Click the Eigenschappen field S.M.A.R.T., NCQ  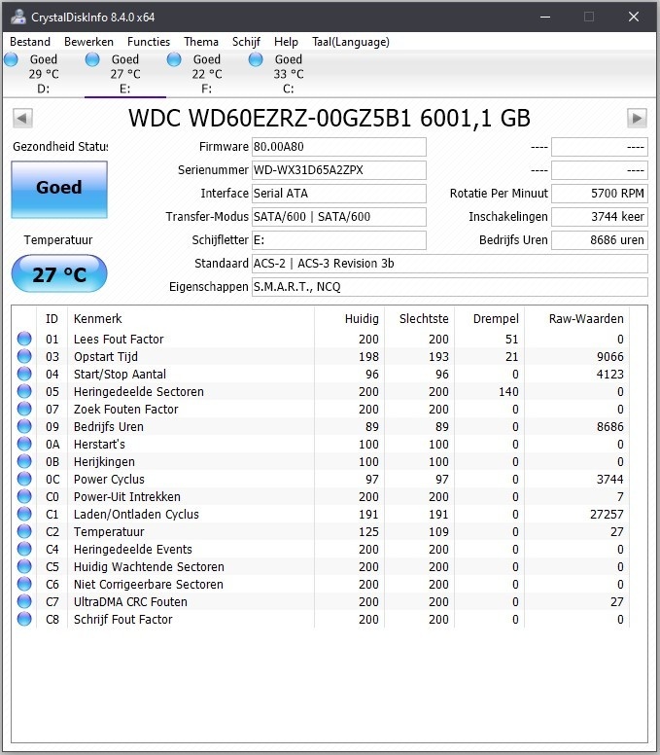[450, 287]
